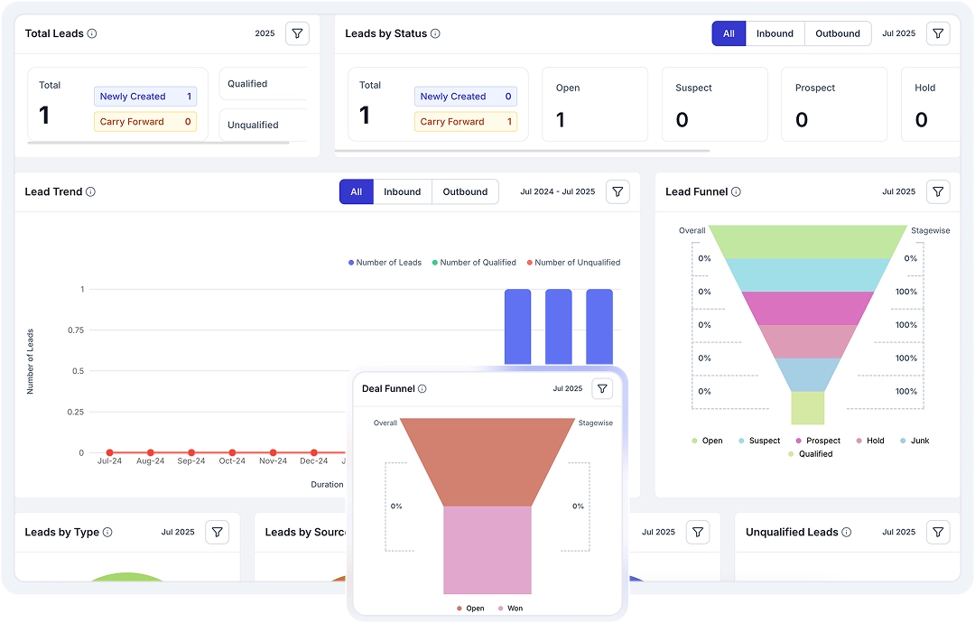
Task: Click the Open legend swatch in Deal Funnel
Action: (460, 609)
